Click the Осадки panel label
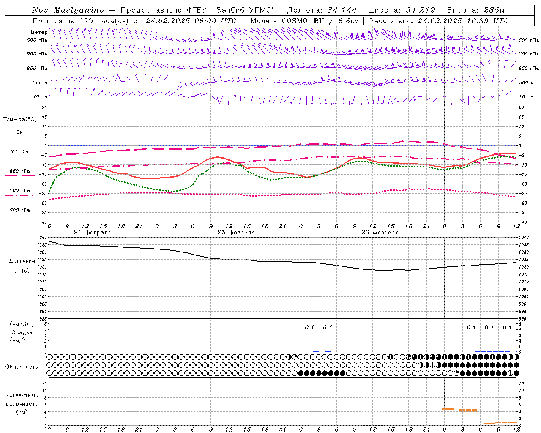541x433 pixels. pyautogui.click(x=22, y=332)
